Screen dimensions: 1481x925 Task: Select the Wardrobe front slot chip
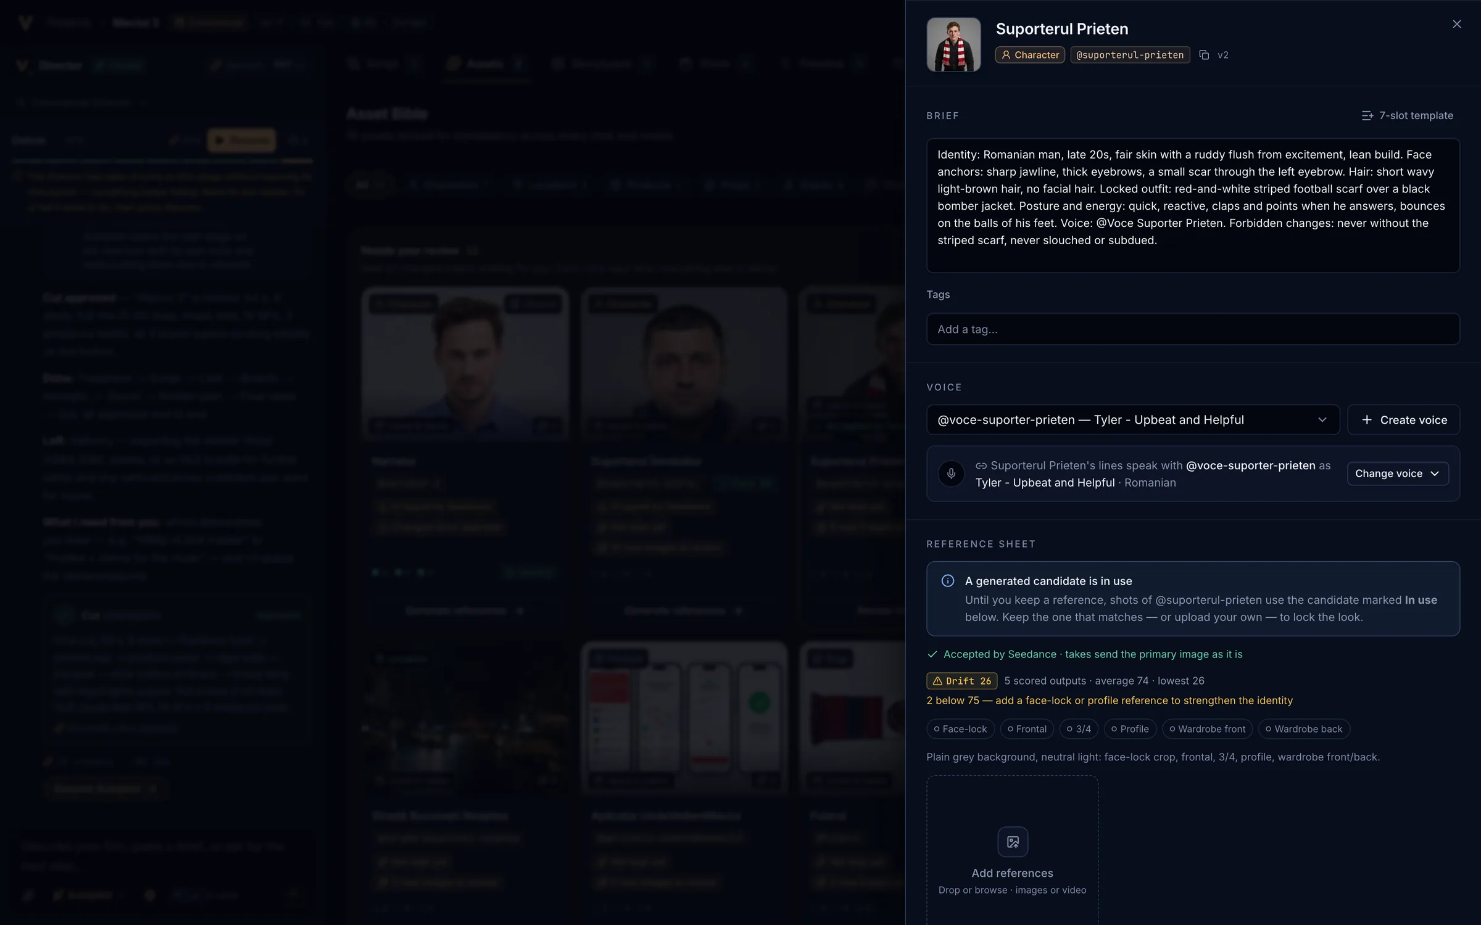coord(1207,729)
